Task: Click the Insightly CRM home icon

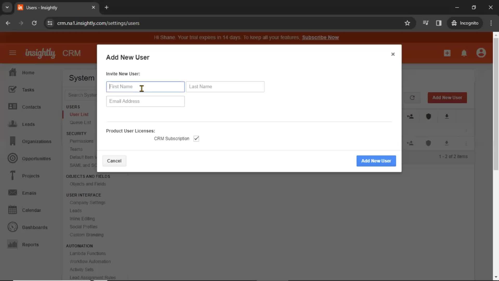Action: [x=41, y=53]
